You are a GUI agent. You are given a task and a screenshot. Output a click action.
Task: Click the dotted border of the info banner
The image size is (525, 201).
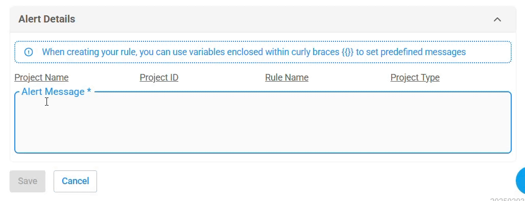263,41
